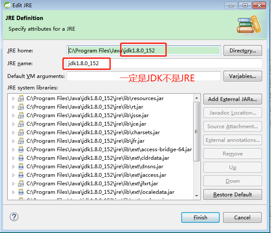Select the ext\localedata.jar path row
The width and height of the screenshot is (271, 233).
coord(100,192)
